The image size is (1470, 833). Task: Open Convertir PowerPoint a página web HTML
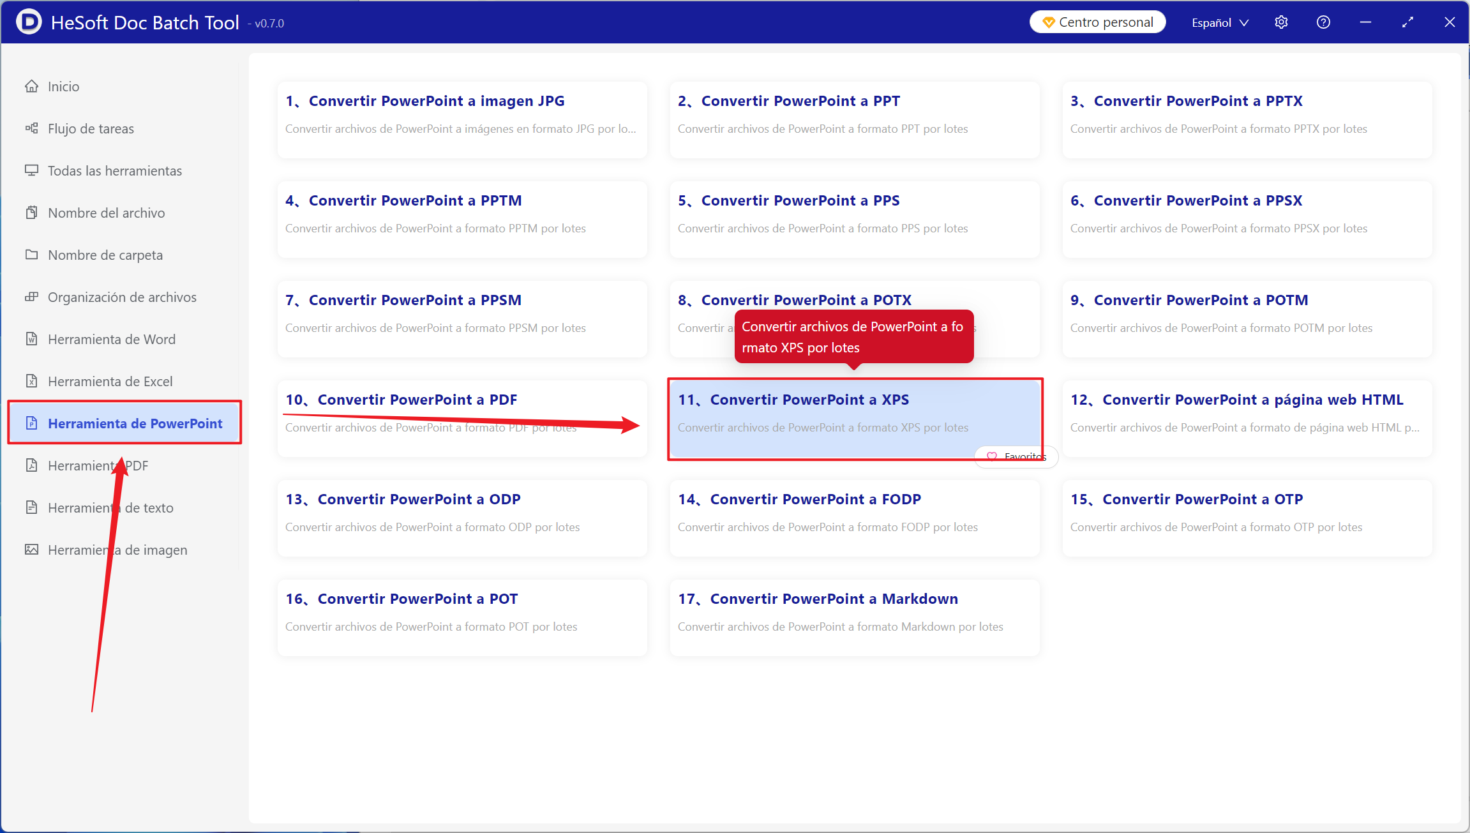pos(1247,418)
